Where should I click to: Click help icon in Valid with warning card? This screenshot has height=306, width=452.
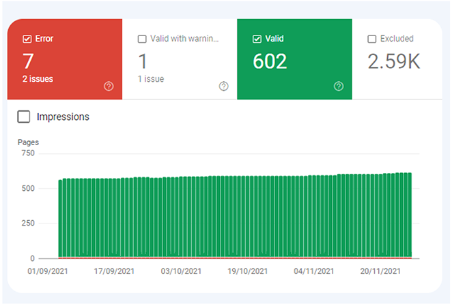point(223,86)
